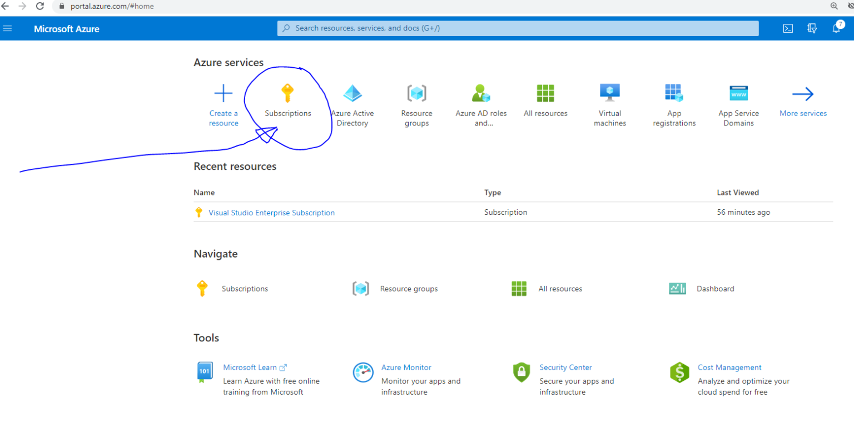The width and height of the screenshot is (854, 423).
Task: Open App Service Domains www icon
Action: (x=738, y=93)
